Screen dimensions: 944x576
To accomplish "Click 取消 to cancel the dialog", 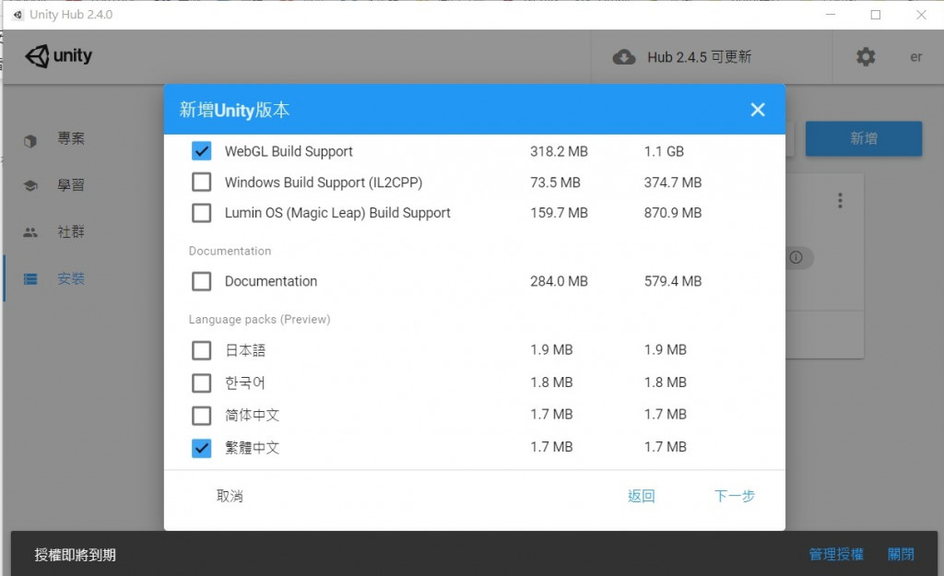I will click(x=230, y=496).
